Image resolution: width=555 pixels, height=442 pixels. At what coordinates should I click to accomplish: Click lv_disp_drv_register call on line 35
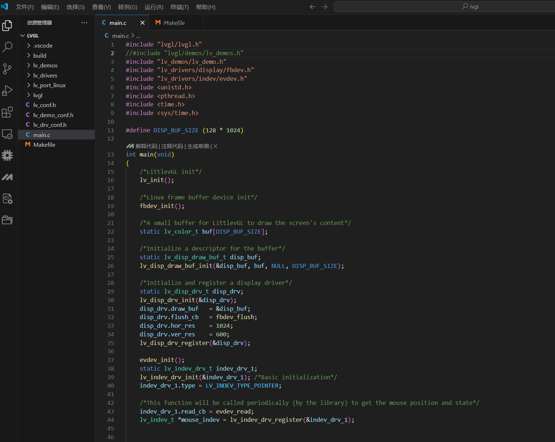(x=195, y=343)
